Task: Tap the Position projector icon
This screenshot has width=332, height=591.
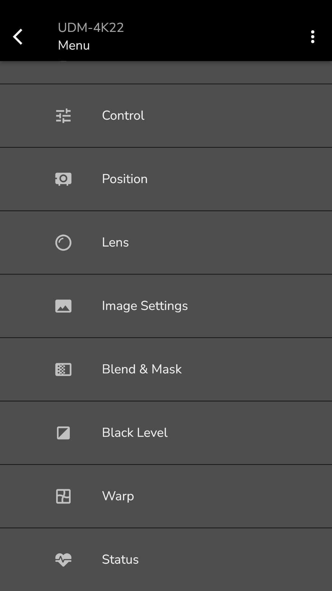Action: (x=63, y=179)
